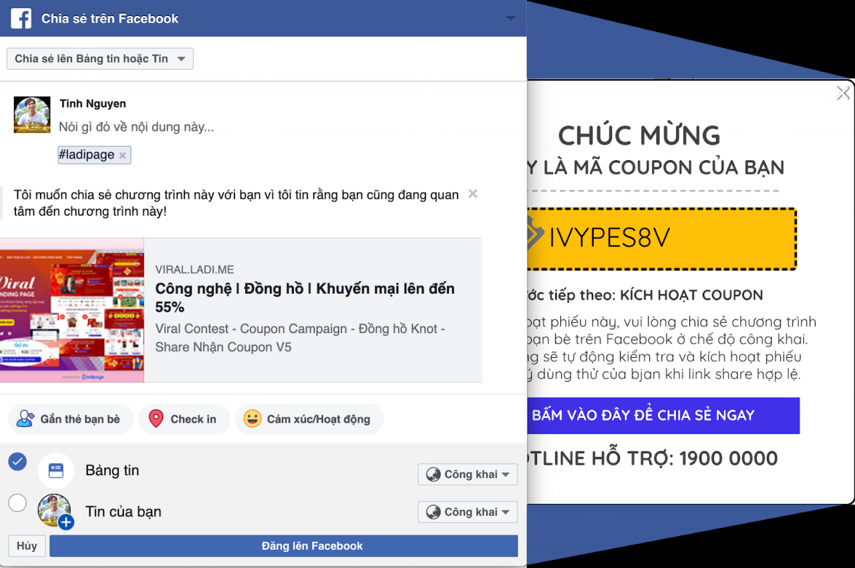This screenshot has width=855, height=568.
Task: Open the 'Công khai' privacy dropdown for Bảng tin
Action: point(468,475)
